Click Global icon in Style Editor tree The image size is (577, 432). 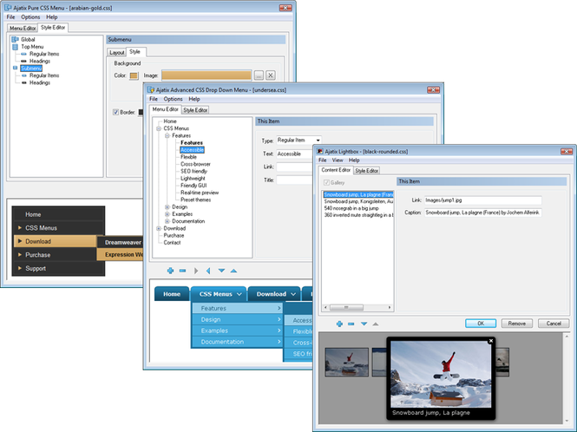coord(15,39)
